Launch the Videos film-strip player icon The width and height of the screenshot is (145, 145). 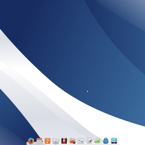(64, 141)
